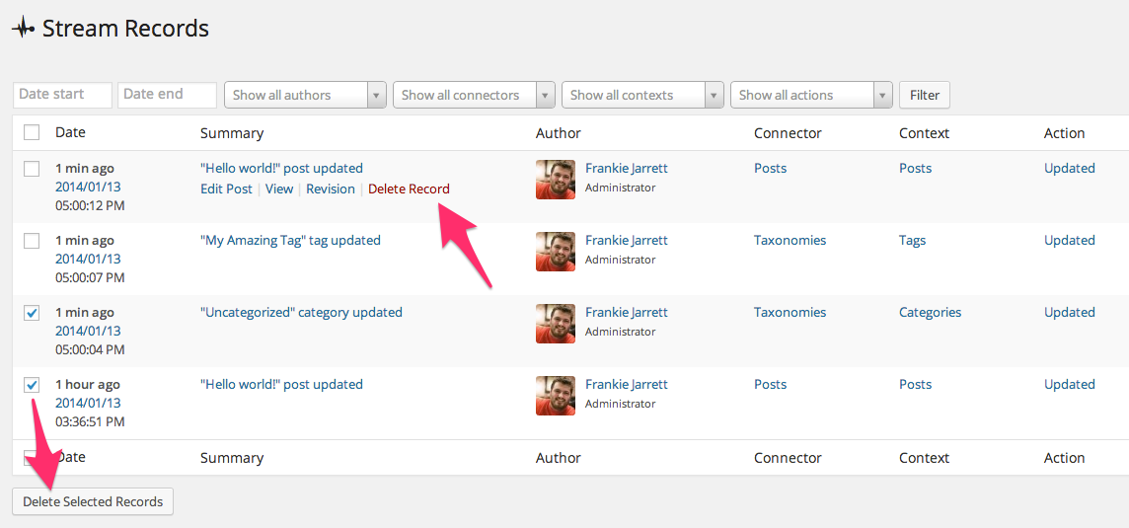Open the Show all contexts dropdown
The width and height of the screenshot is (1129, 528).
click(642, 95)
